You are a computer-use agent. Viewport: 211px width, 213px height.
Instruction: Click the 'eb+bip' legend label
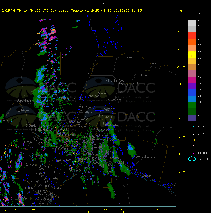pos(202,153)
